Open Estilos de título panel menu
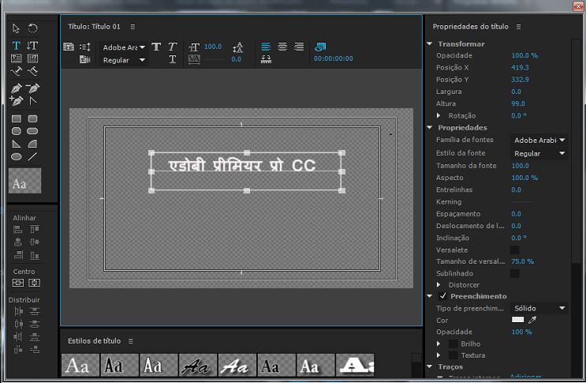 click(130, 341)
